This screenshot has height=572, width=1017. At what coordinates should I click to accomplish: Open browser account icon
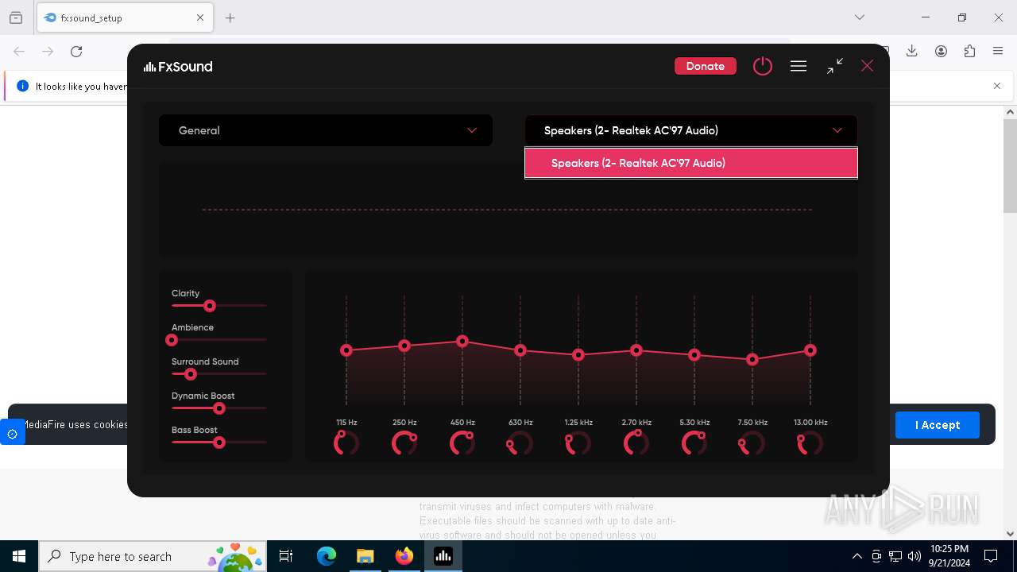coord(941,51)
